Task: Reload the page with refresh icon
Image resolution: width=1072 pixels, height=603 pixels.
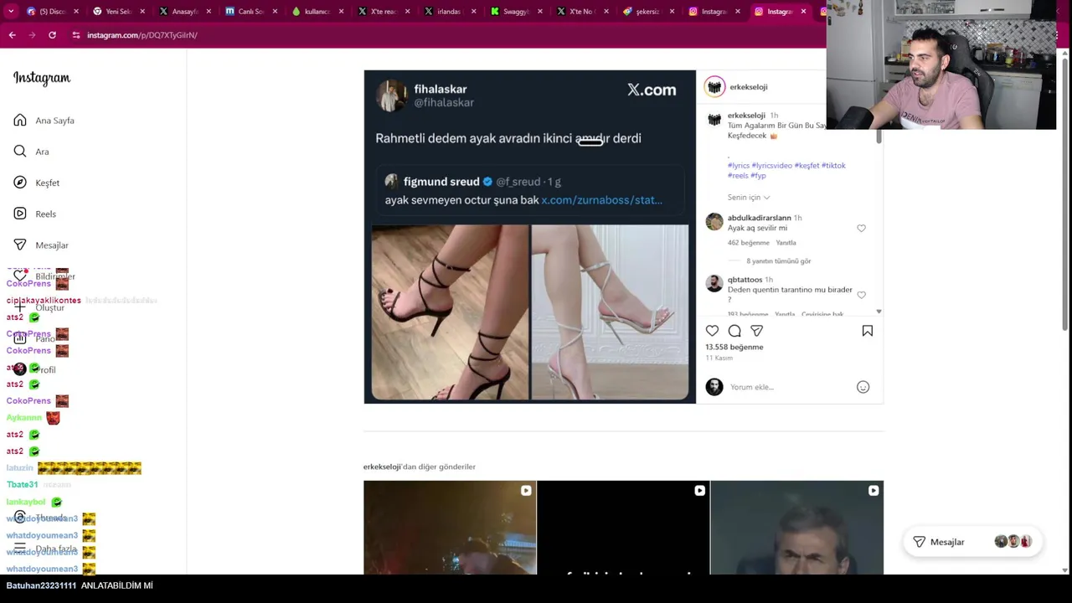Action: (52, 35)
